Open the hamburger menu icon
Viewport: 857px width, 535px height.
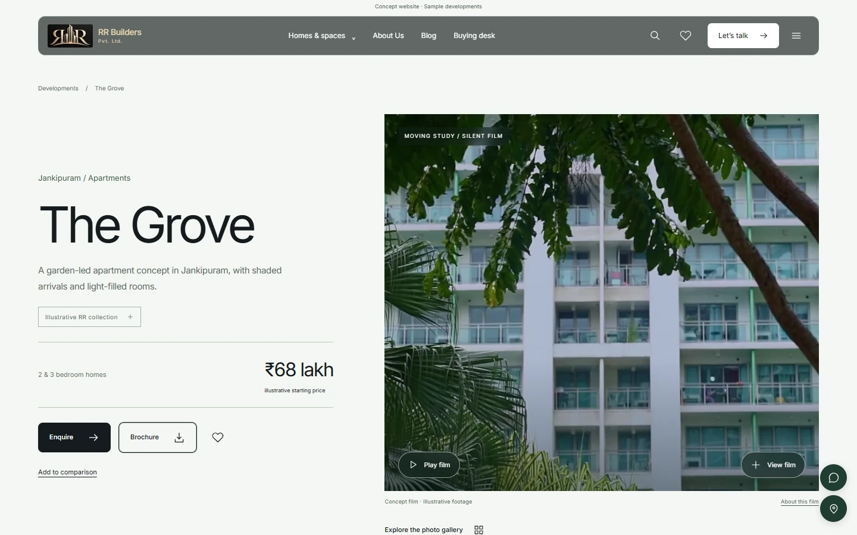coord(796,36)
